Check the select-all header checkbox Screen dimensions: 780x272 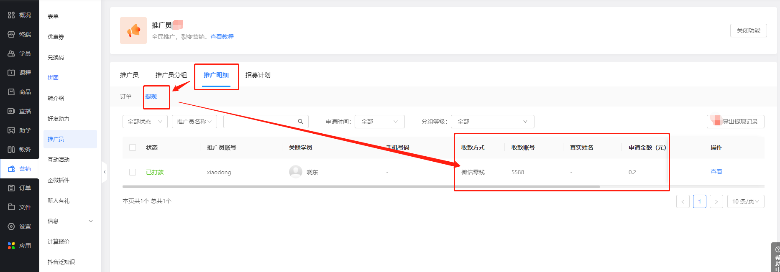tap(133, 147)
